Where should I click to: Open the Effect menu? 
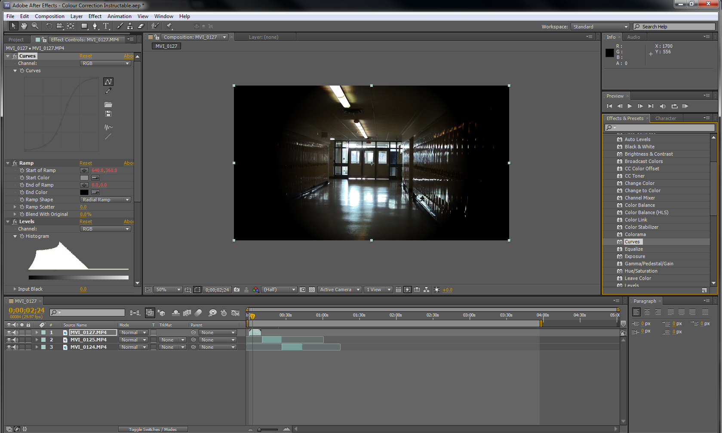click(95, 16)
